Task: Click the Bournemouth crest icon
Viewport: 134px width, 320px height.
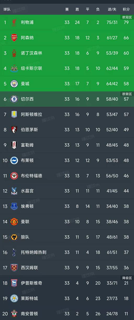Action: tap(14, 130)
